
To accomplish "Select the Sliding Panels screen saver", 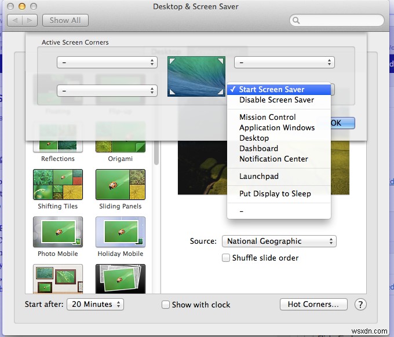I will [x=121, y=185].
